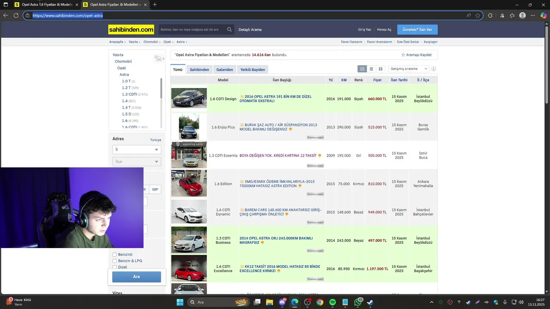This screenshot has height=309, width=550.
Task: Go back with the browser back arrow
Action: tap(6, 15)
